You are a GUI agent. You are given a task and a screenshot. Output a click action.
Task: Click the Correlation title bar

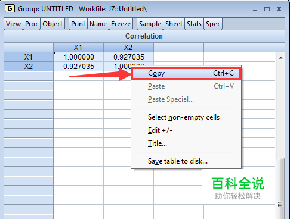coord(144,36)
